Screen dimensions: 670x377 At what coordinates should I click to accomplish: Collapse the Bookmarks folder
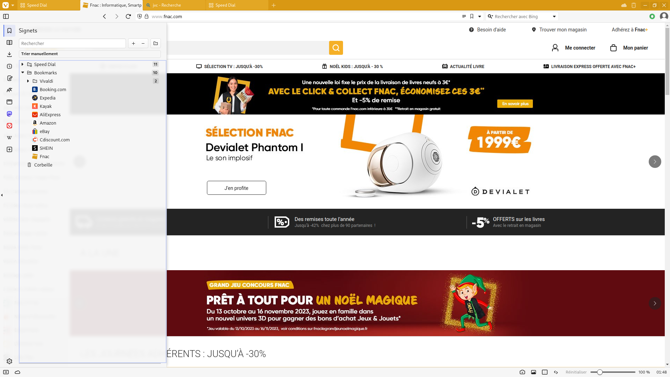tap(22, 73)
